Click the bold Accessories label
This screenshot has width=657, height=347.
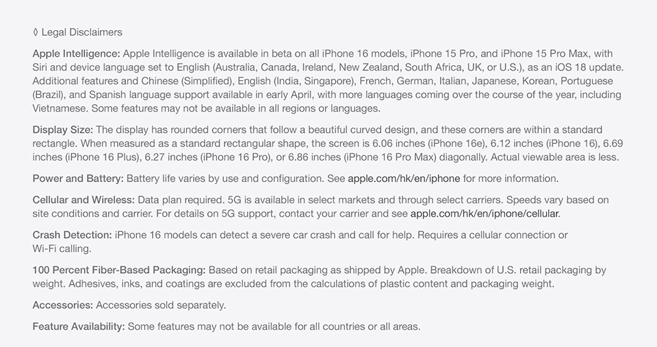click(x=63, y=305)
